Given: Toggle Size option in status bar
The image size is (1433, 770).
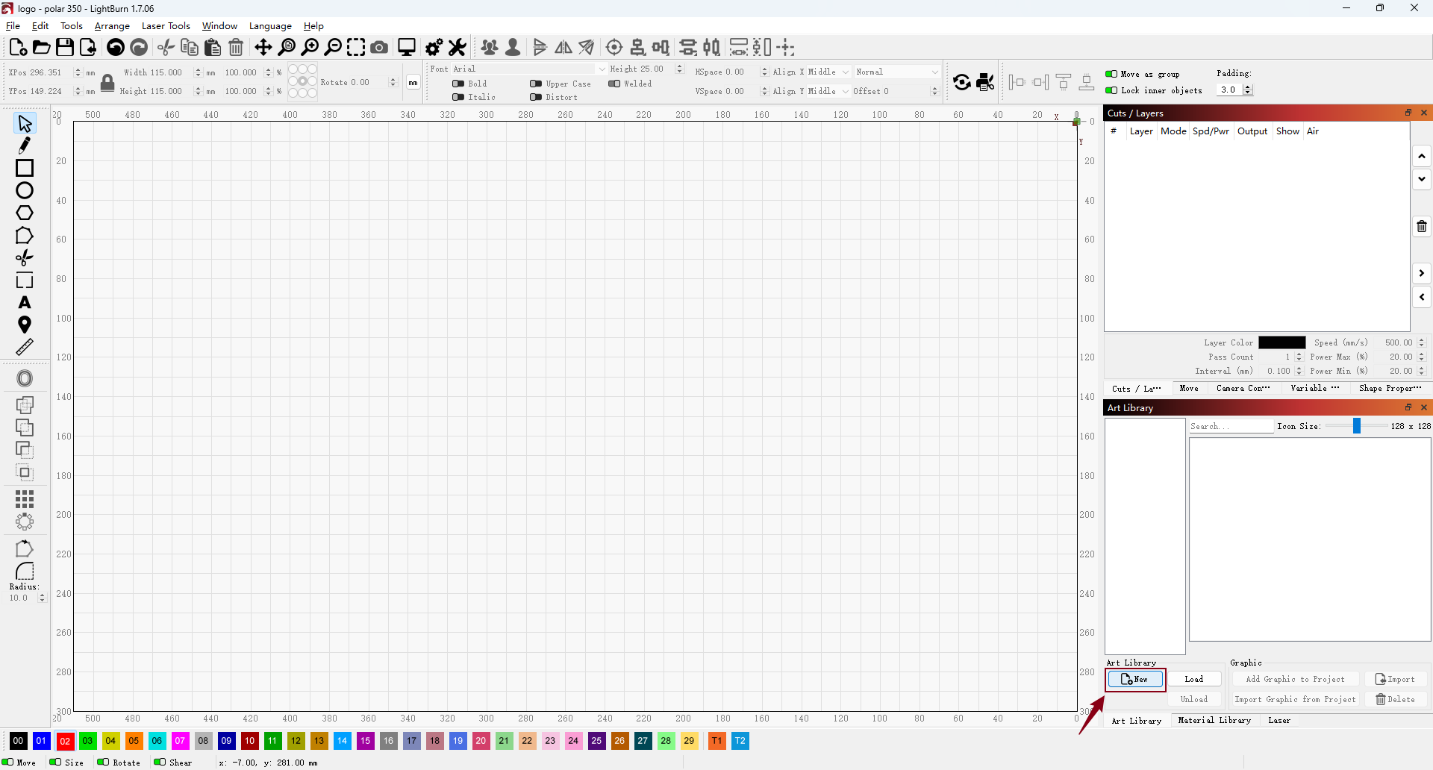Looking at the screenshot, I should point(55,762).
